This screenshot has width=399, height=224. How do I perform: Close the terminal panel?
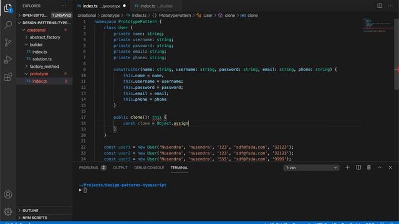(x=390, y=167)
